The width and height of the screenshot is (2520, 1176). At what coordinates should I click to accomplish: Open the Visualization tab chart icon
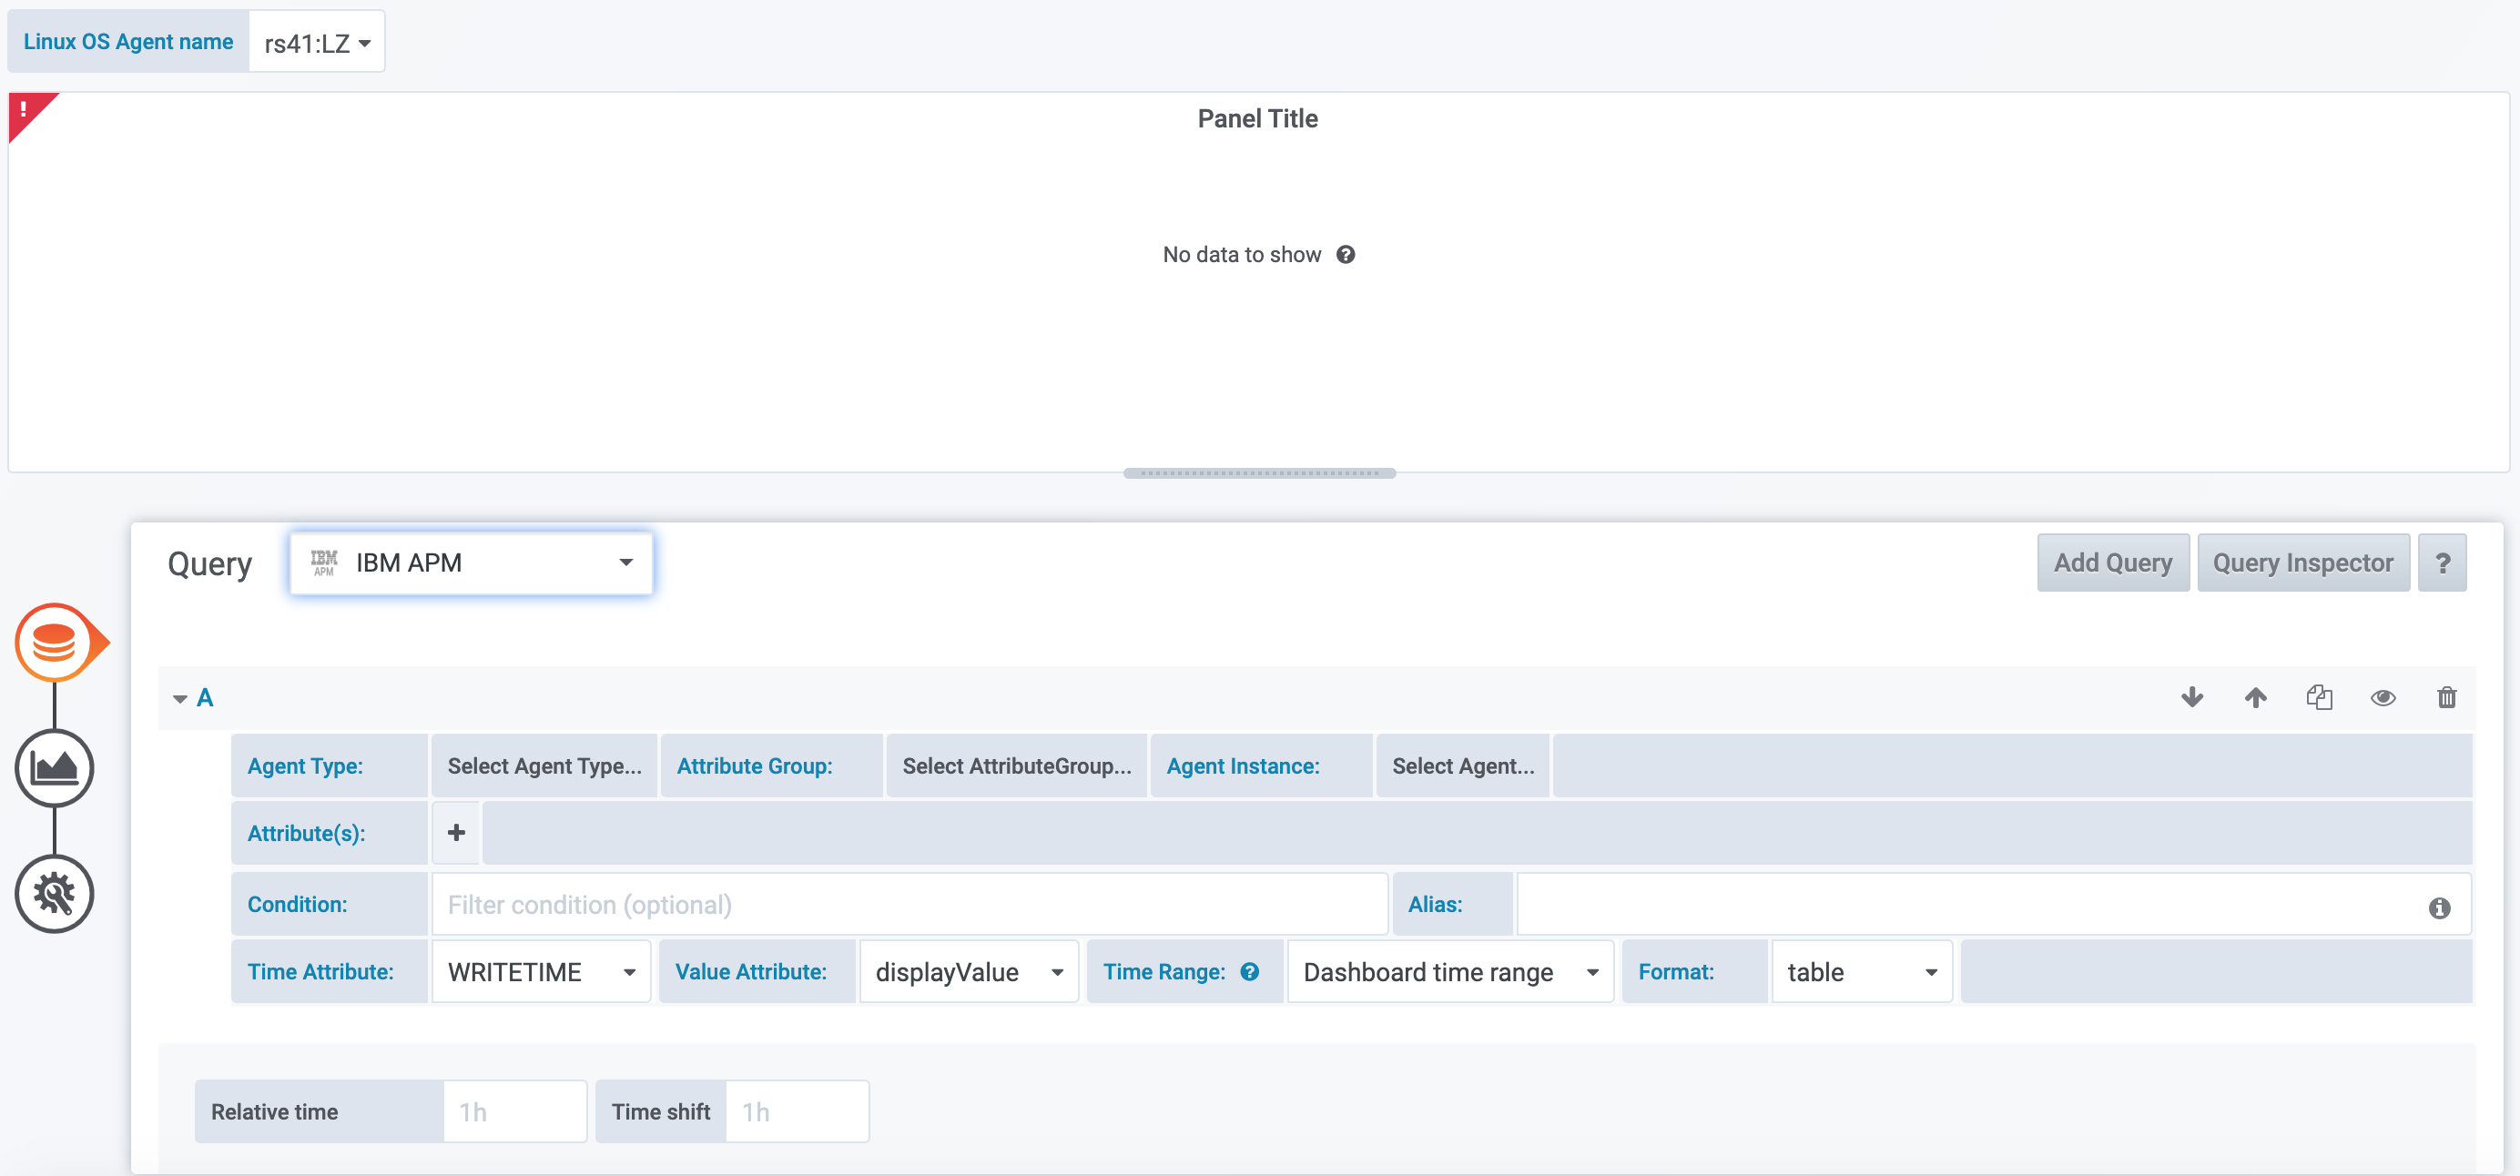[x=54, y=768]
